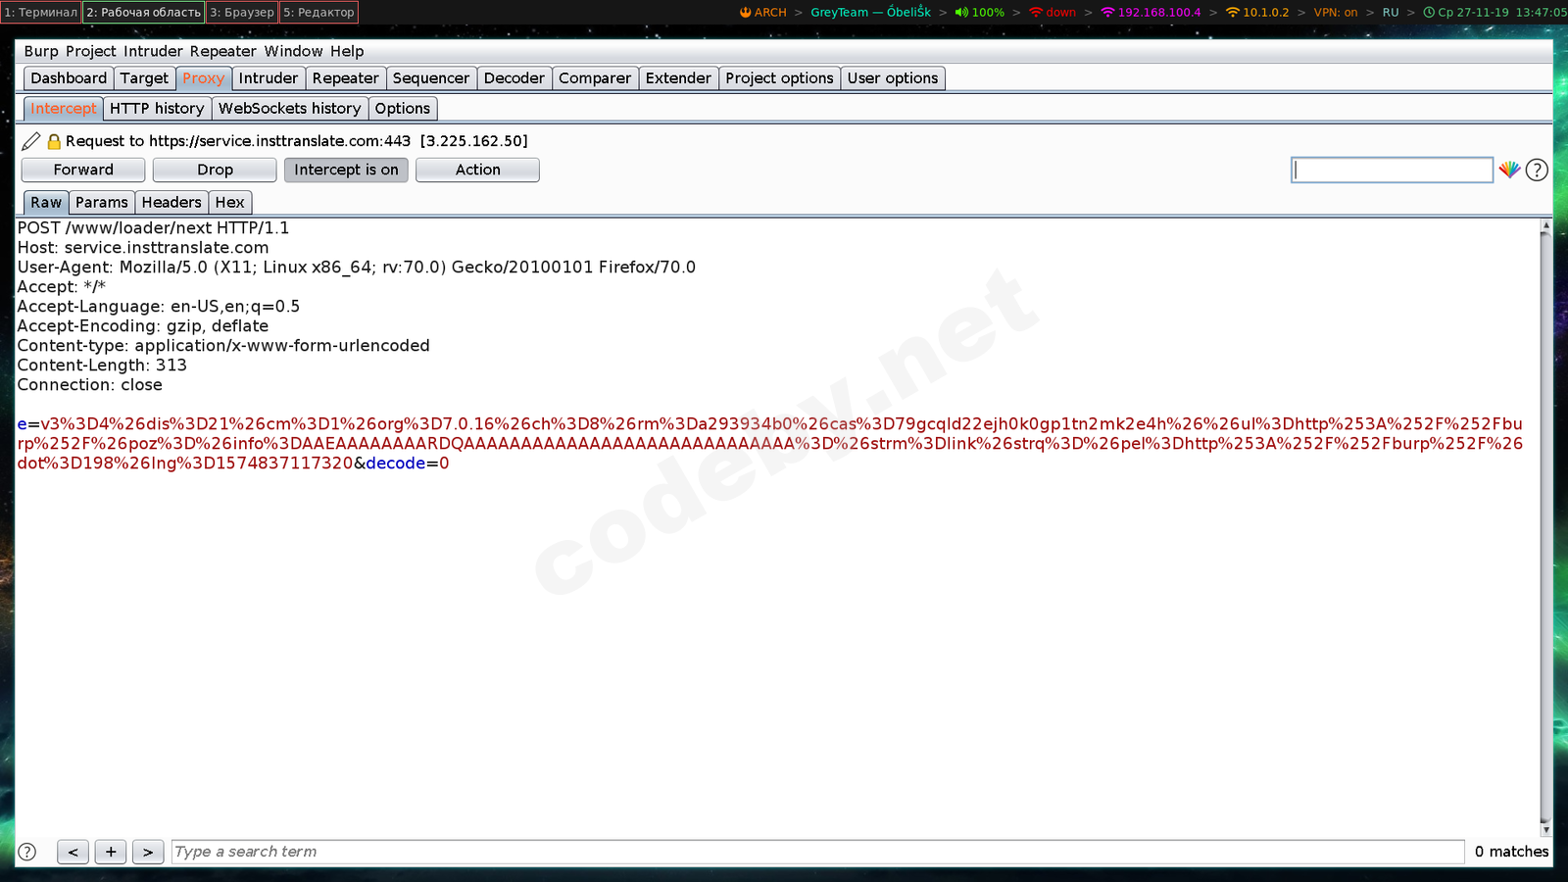Click the '+' icon in the bottom search bar

tap(111, 851)
